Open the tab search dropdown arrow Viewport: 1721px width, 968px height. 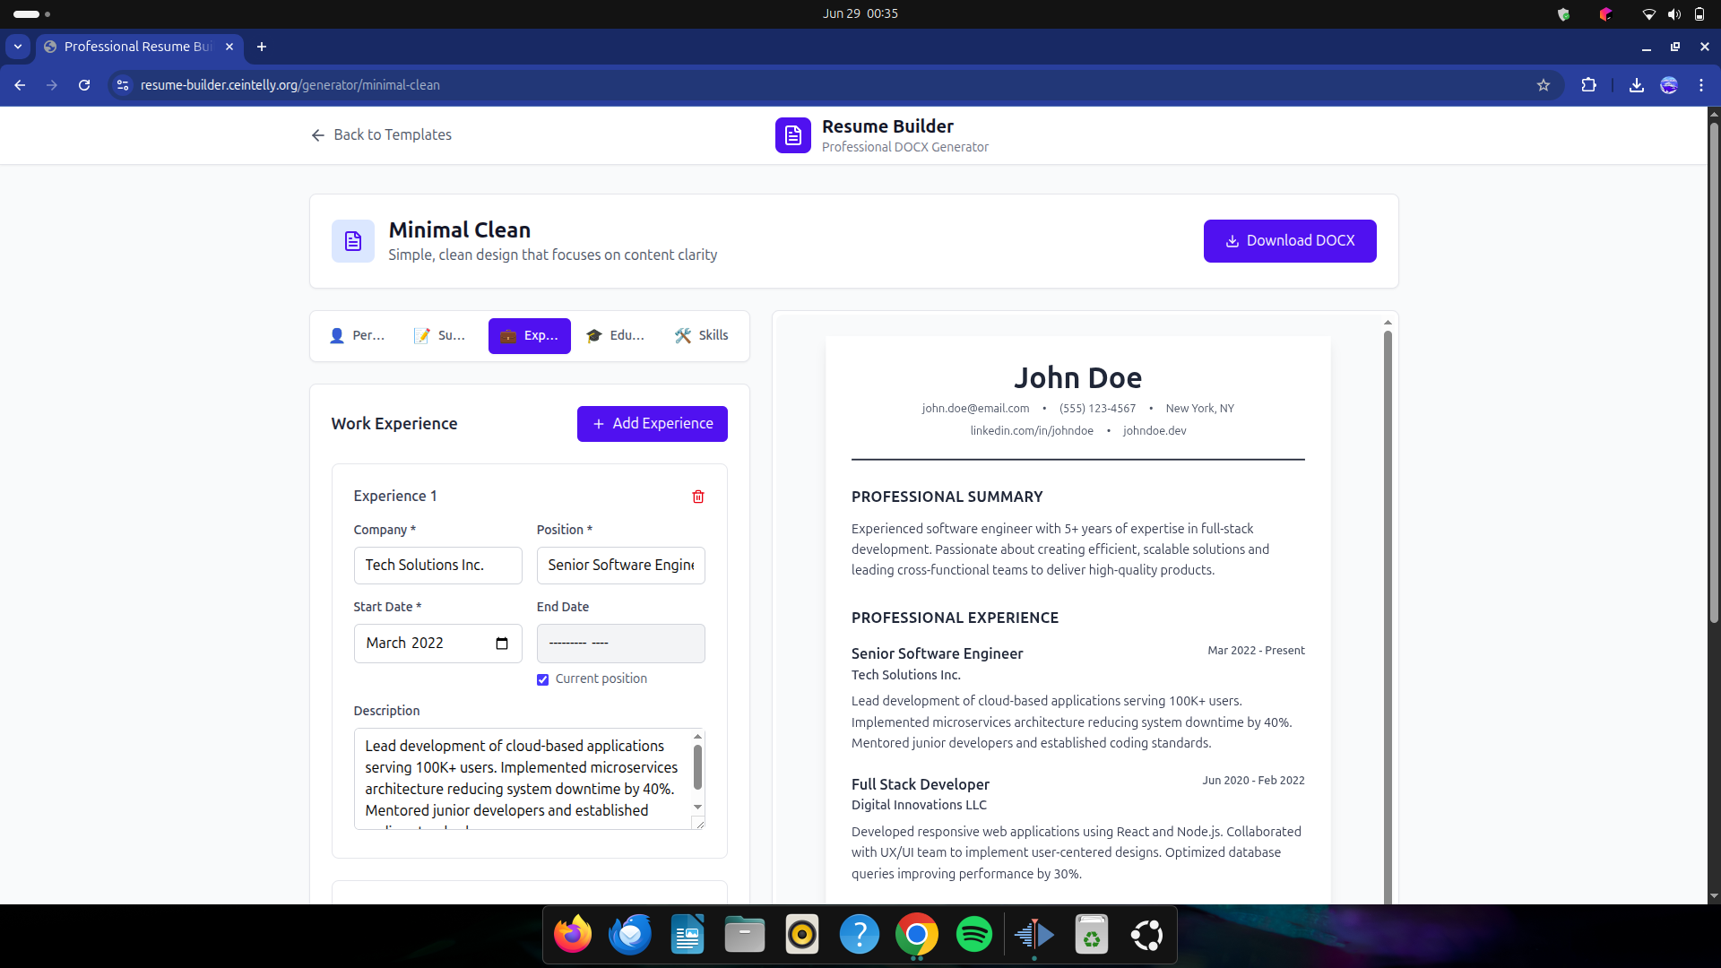pyautogui.click(x=18, y=47)
